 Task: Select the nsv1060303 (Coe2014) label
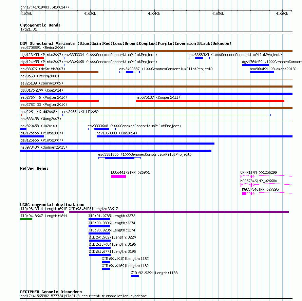[x=117, y=133]
